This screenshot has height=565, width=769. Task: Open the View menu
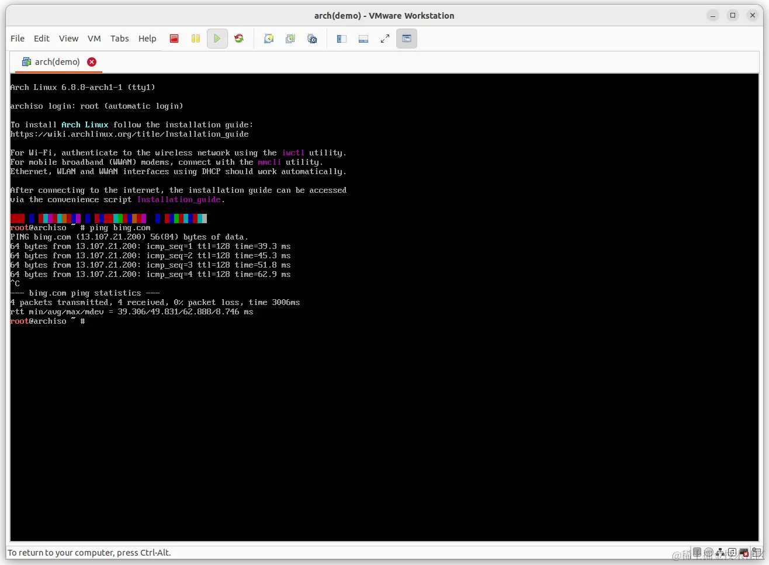tap(68, 39)
